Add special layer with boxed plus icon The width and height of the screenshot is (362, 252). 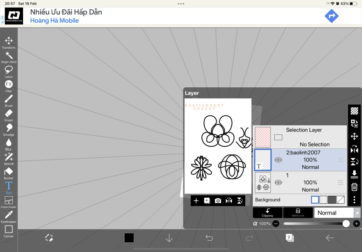tap(207, 201)
